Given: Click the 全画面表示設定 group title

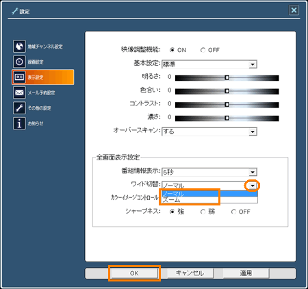Looking at the screenshot, I should point(118,158).
